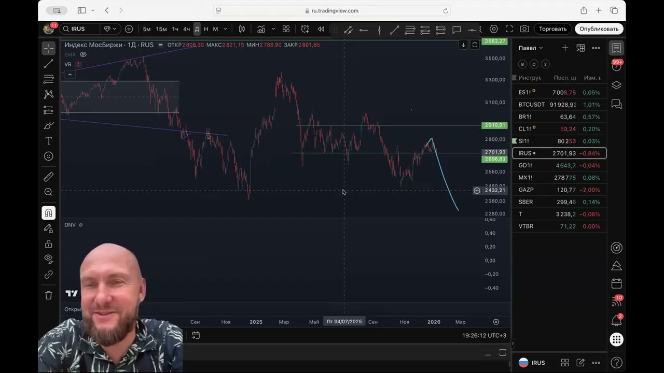Open help center question mark
This screenshot has height=373, width=664.
(616, 363)
